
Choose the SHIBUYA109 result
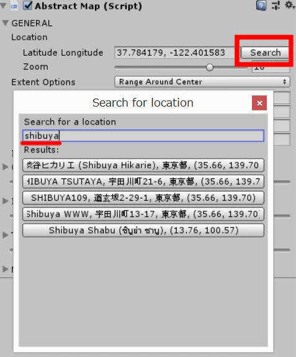pos(143,198)
